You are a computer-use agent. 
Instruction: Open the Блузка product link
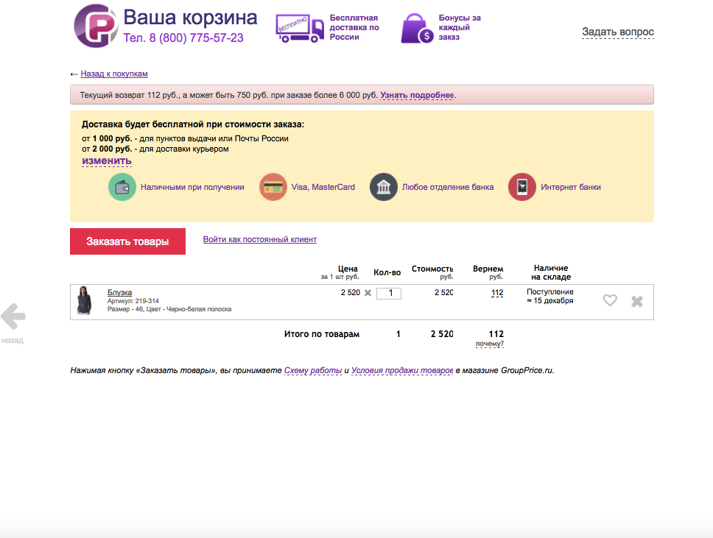[119, 292]
